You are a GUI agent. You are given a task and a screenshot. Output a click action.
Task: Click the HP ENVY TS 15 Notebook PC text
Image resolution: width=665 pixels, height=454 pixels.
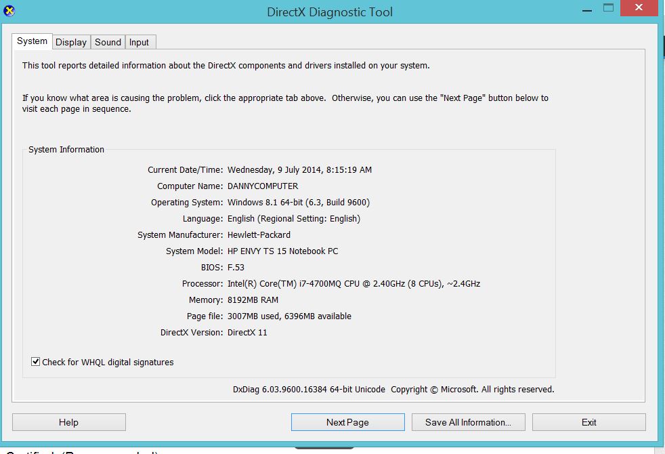pyautogui.click(x=283, y=251)
